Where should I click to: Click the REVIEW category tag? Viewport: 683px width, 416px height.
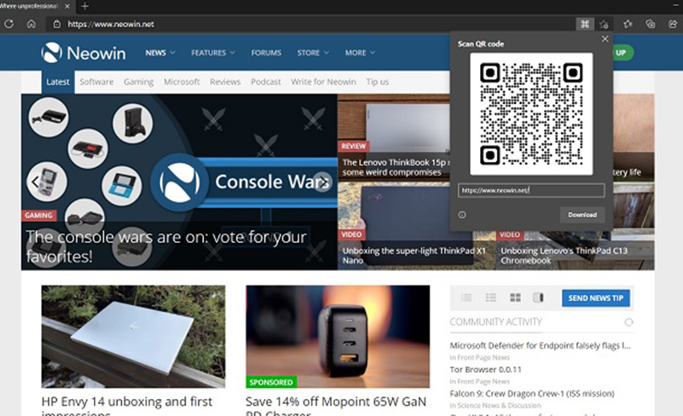coord(353,146)
